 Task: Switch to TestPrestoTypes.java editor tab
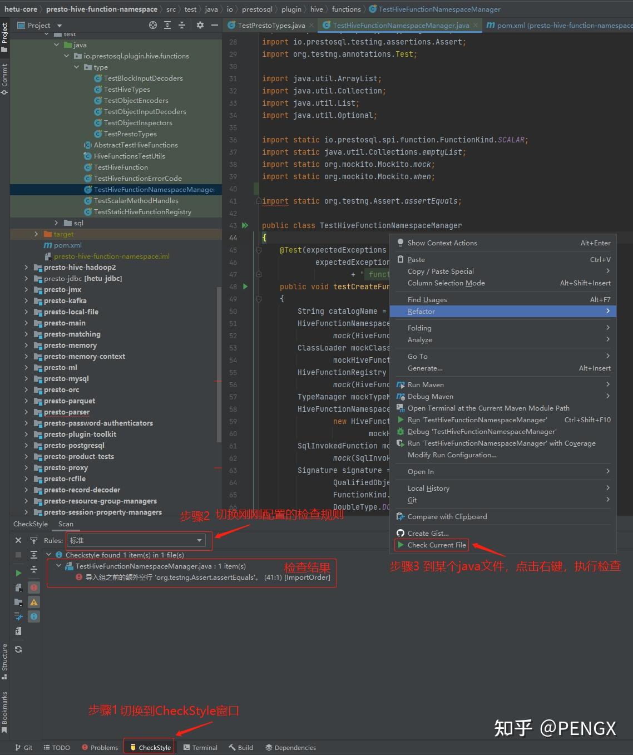pos(271,25)
